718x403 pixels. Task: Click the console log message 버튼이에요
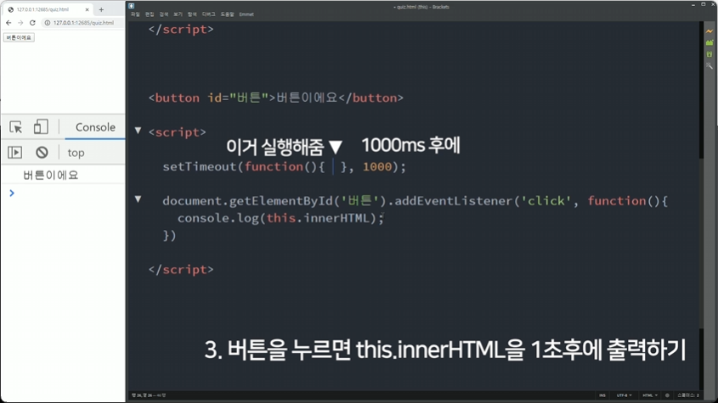51,175
